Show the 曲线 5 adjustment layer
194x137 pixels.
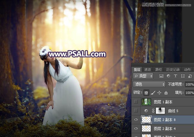[x=136, y=111]
